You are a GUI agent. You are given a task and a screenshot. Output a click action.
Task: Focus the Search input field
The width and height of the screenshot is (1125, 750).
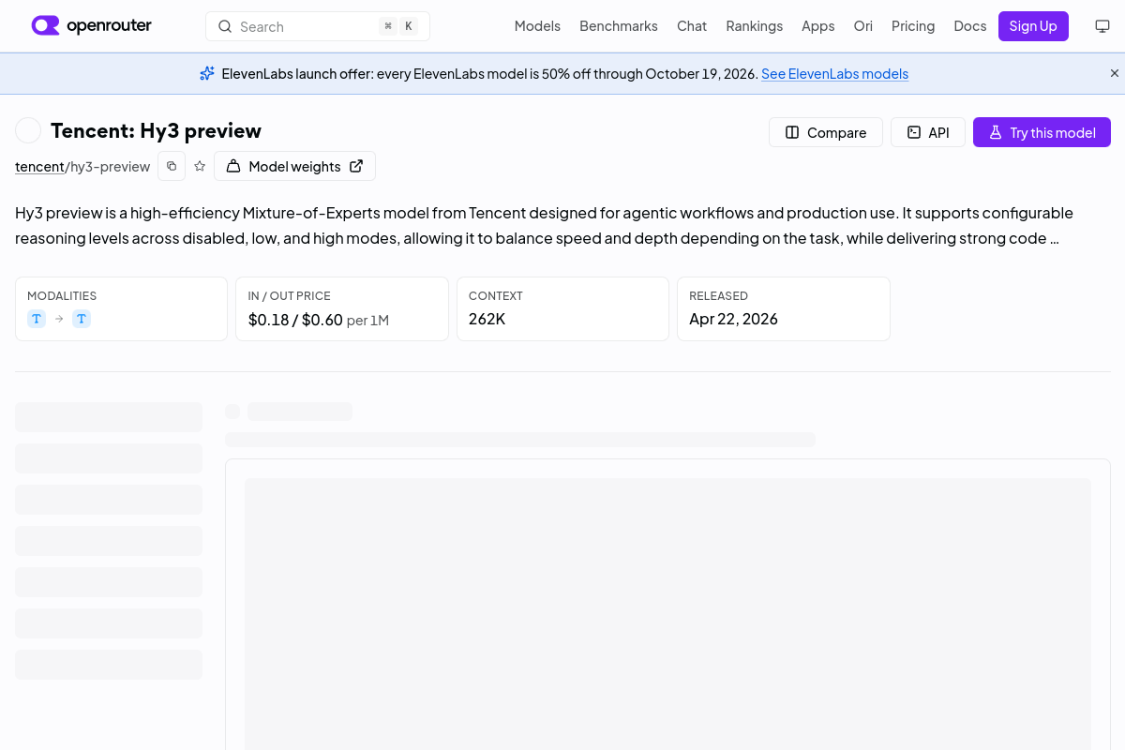click(x=318, y=26)
